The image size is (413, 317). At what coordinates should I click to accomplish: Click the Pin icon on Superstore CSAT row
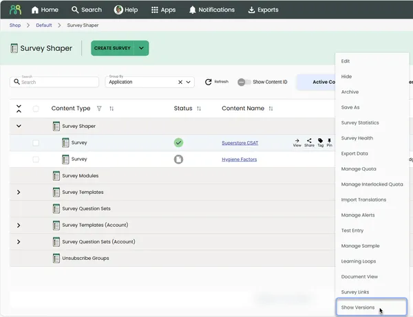point(330,142)
